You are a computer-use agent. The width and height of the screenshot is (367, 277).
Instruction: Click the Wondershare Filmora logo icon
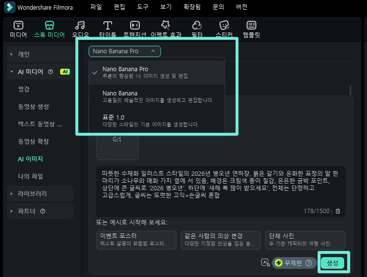(10, 7)
